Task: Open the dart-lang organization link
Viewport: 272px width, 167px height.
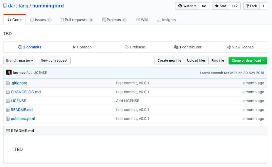Action: (18, 6)
